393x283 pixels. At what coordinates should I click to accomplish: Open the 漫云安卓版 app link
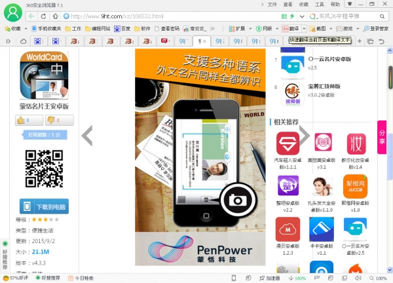coord(288,236)
